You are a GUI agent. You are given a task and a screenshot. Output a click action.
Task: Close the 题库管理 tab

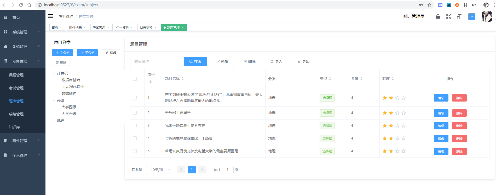pyautogui.click(x=182, y=28)
